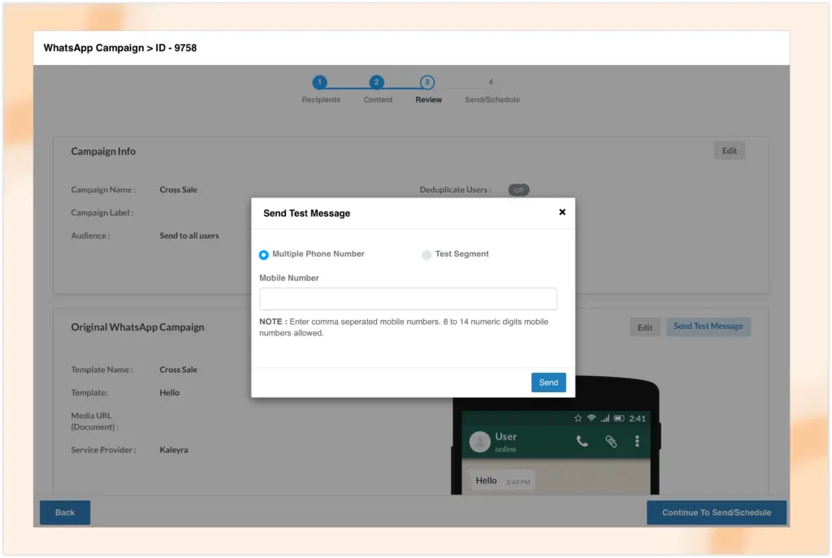Tap the phone call icon in preview

pyautogui.click(x=583, y=441)
